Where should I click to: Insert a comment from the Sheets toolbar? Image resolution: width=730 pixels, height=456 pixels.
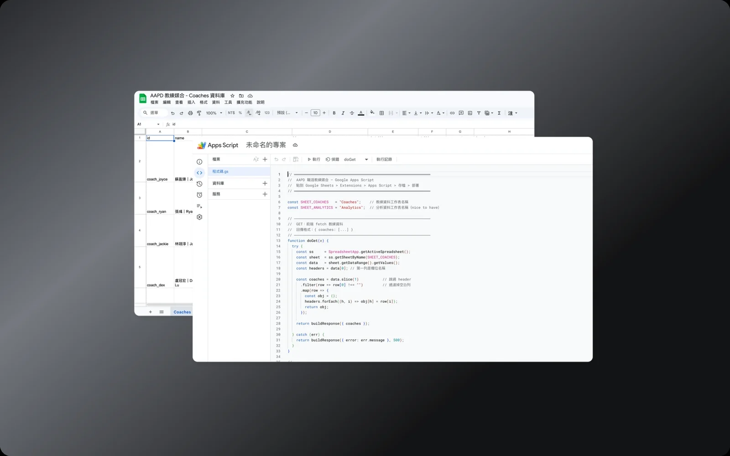coord(461,113)
